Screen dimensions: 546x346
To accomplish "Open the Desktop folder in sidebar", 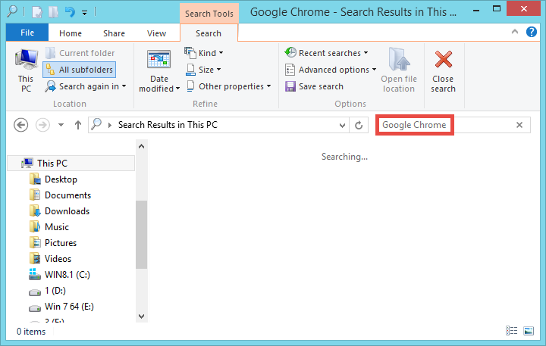I will click(x=53, y=179).
